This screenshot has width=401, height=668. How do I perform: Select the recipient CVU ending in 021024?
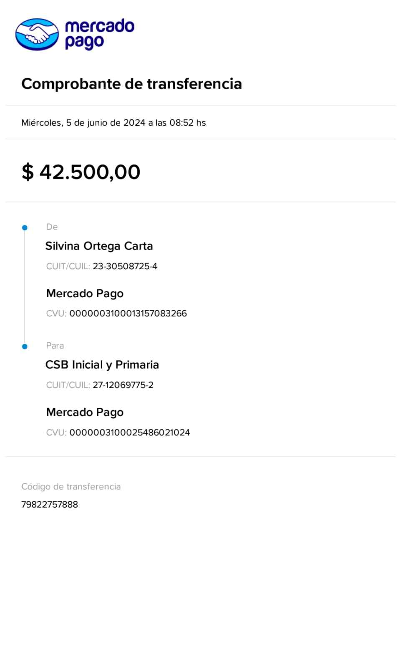[129, 433]
